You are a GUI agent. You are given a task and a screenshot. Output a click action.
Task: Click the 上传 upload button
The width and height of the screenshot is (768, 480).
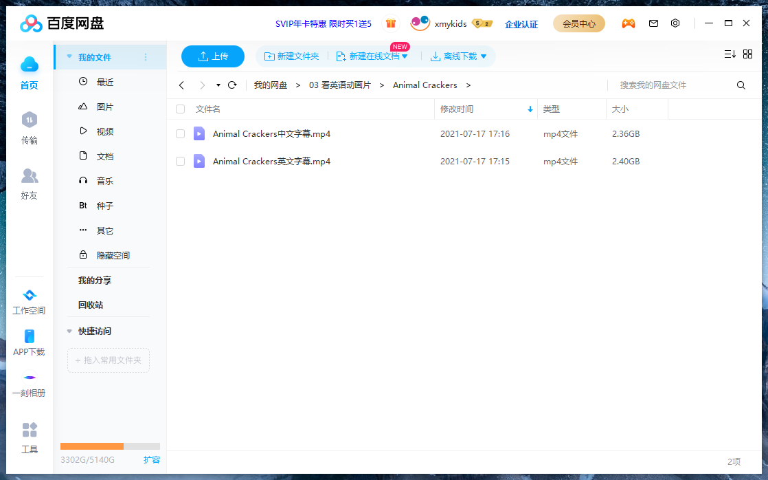pyautogui.click(x=213, y=56)
